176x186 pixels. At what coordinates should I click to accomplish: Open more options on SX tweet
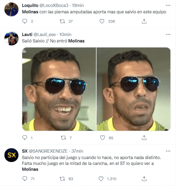point(168,151)
